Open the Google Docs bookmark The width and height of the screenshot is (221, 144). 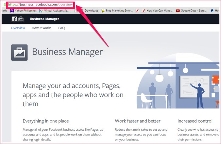pyautogui.click(x=191, y=11)
